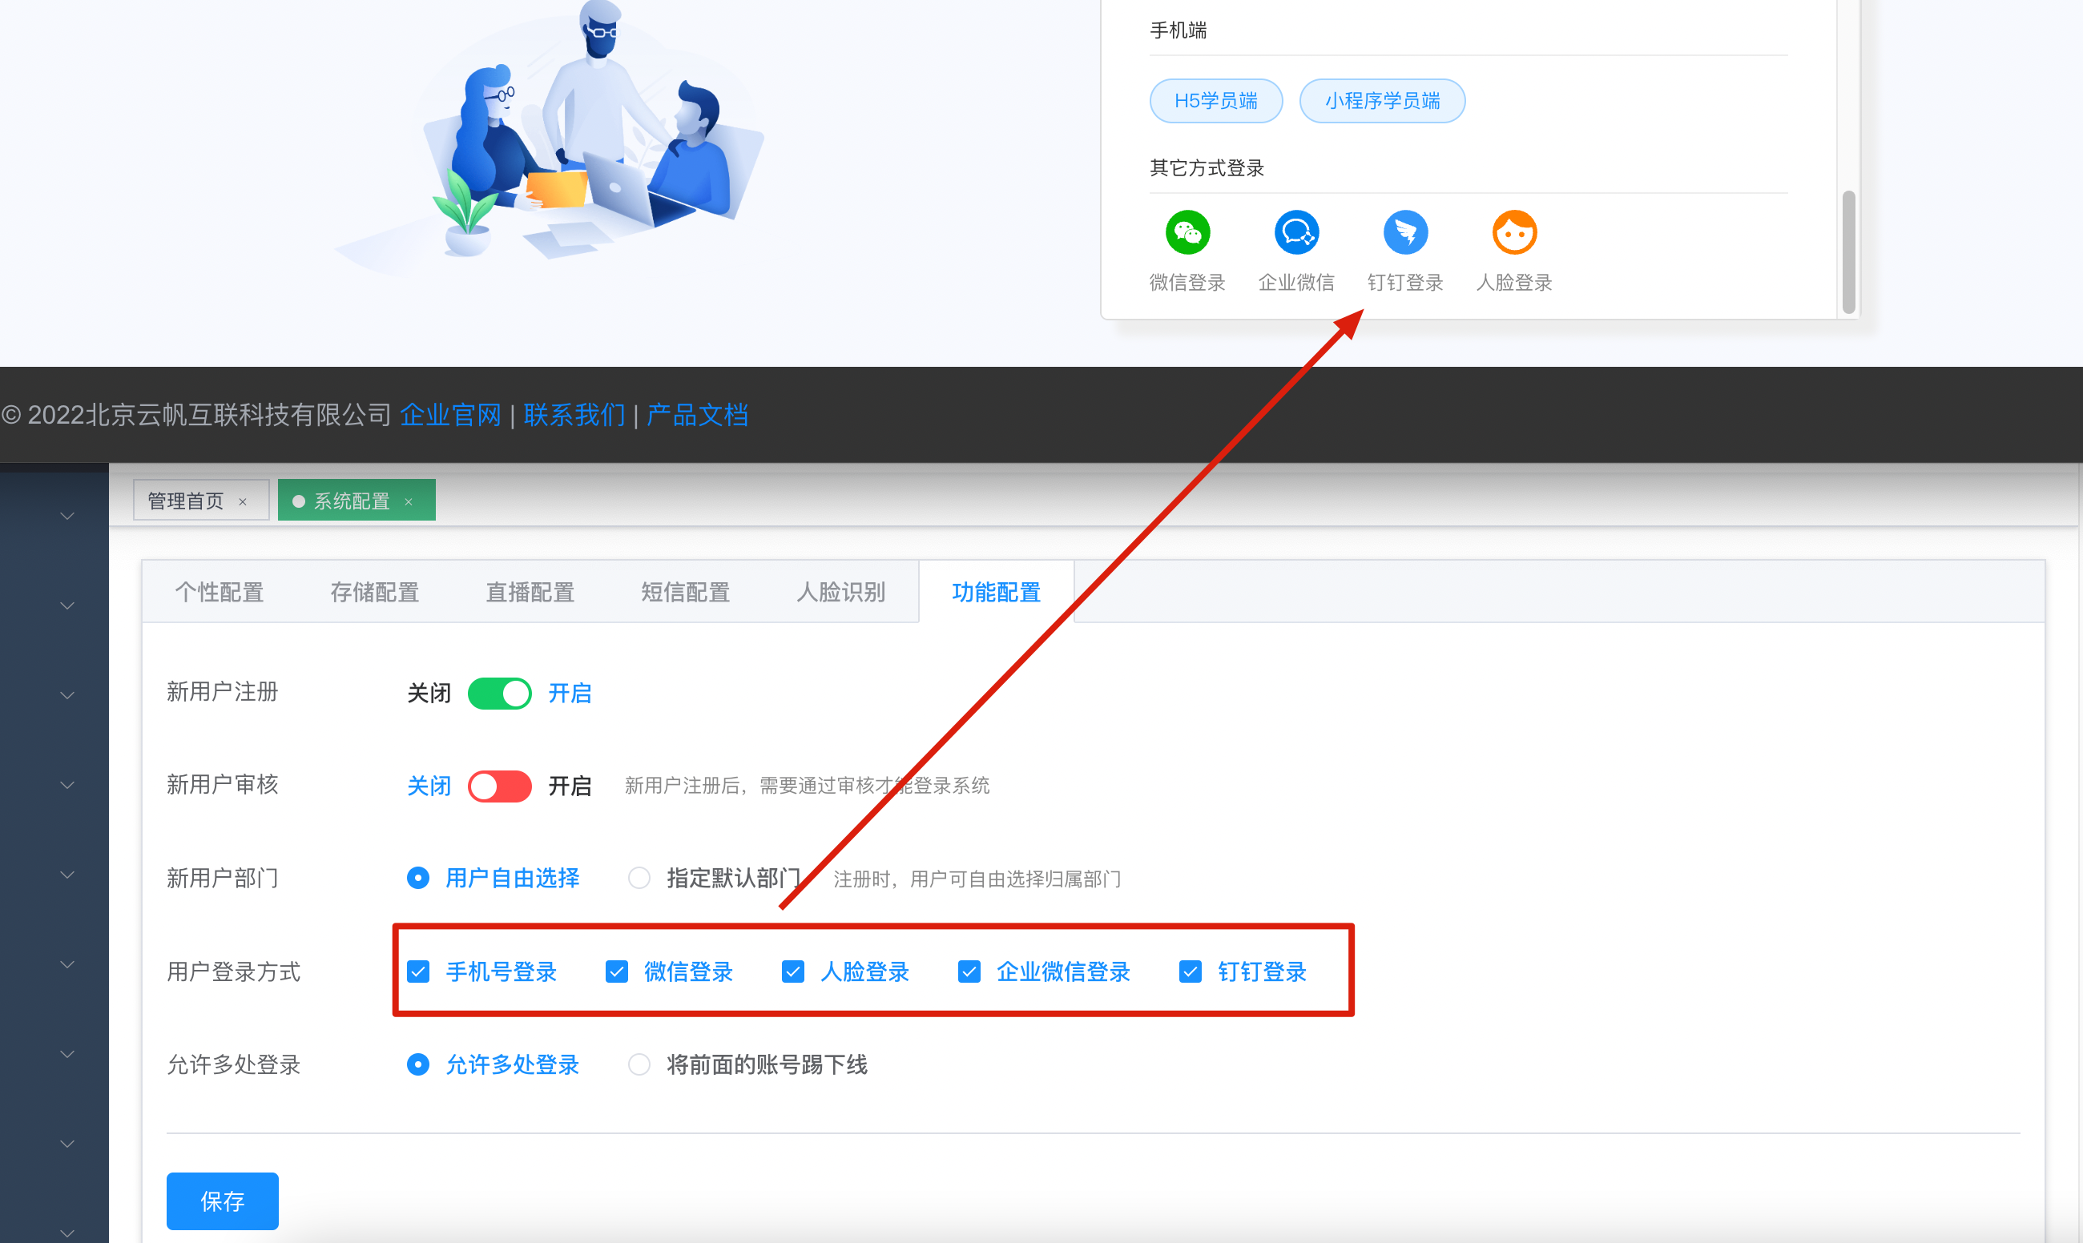This screenshot has height=1243, width=2083.
Task: Select the 将前面的账号踢下线 radio button
Action: tap(639, 1064)
